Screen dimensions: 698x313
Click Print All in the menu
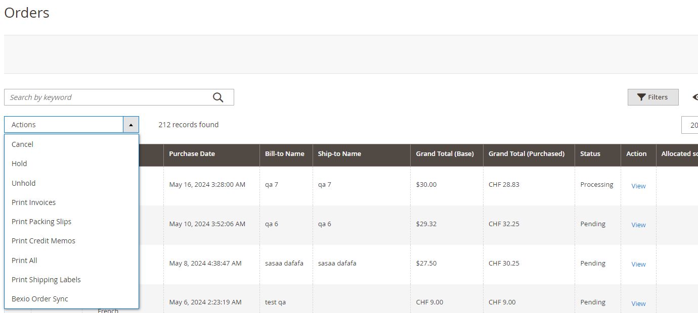pyautogui.click(x=24, y=260)
